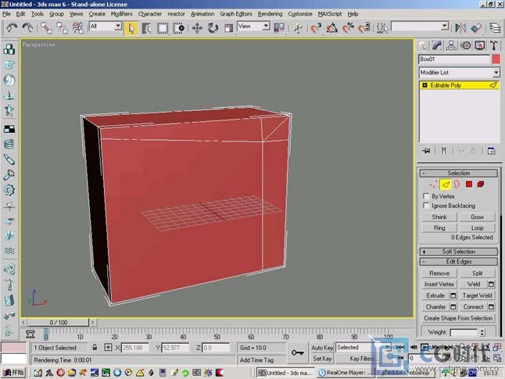Select Edge sub-object level icon
The height and width of the screenshot is (379, 505).
446,184
